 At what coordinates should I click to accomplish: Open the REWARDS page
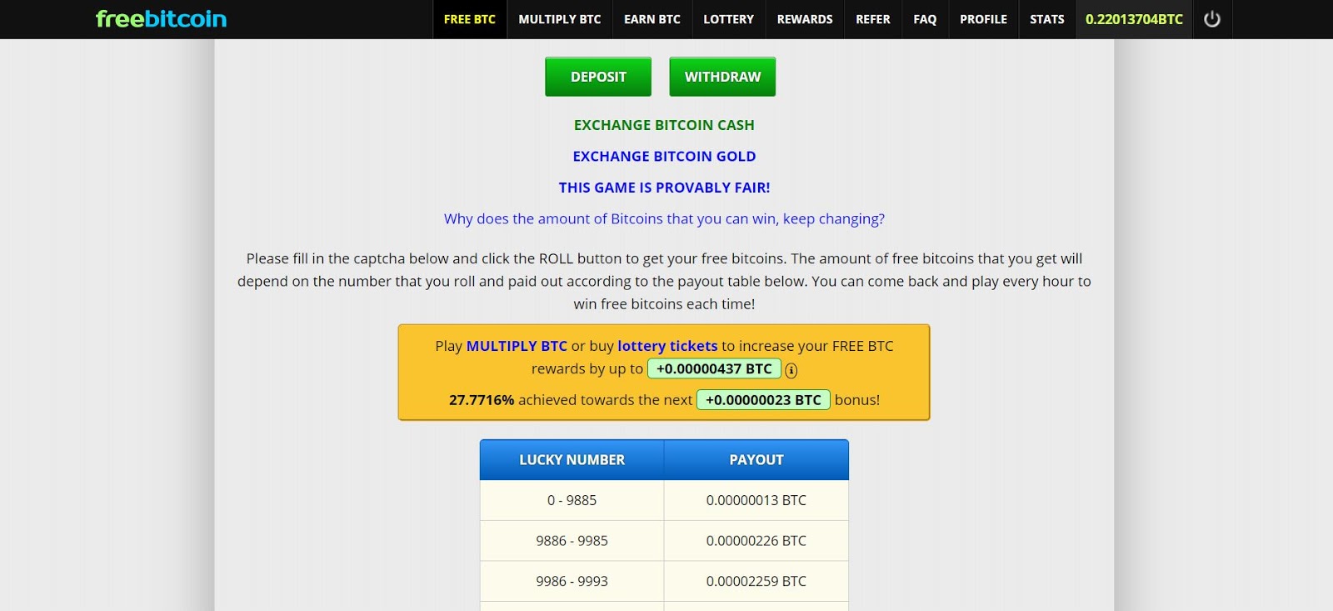(805, 19)
